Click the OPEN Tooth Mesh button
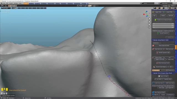The width and height of the screenshot is (177, 99). coord(169,83)
